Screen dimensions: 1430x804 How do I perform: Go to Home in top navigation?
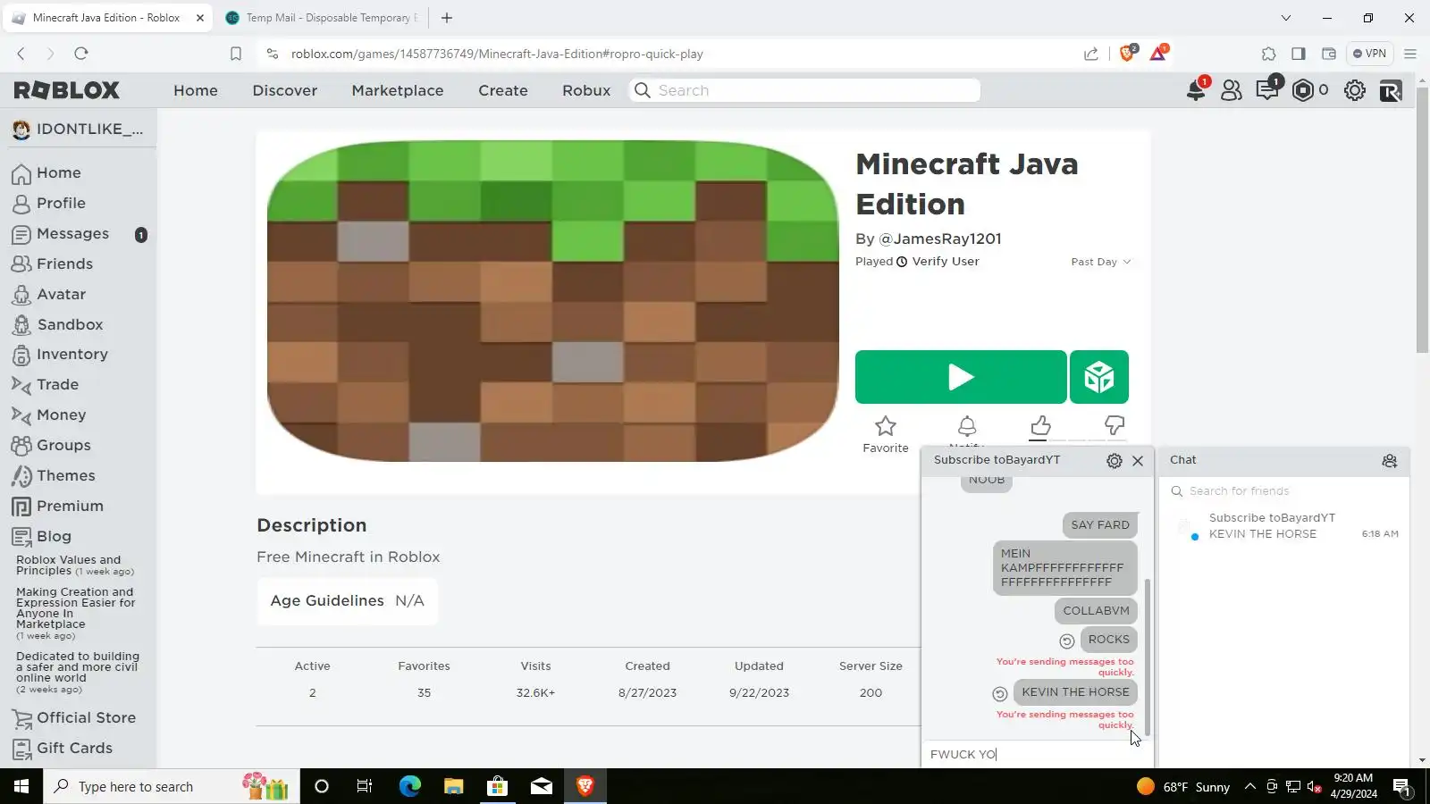(x=196, y=90)
